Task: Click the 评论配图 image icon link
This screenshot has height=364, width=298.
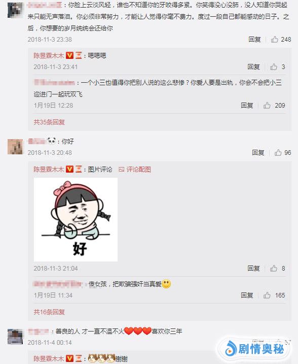Action: 135,170
